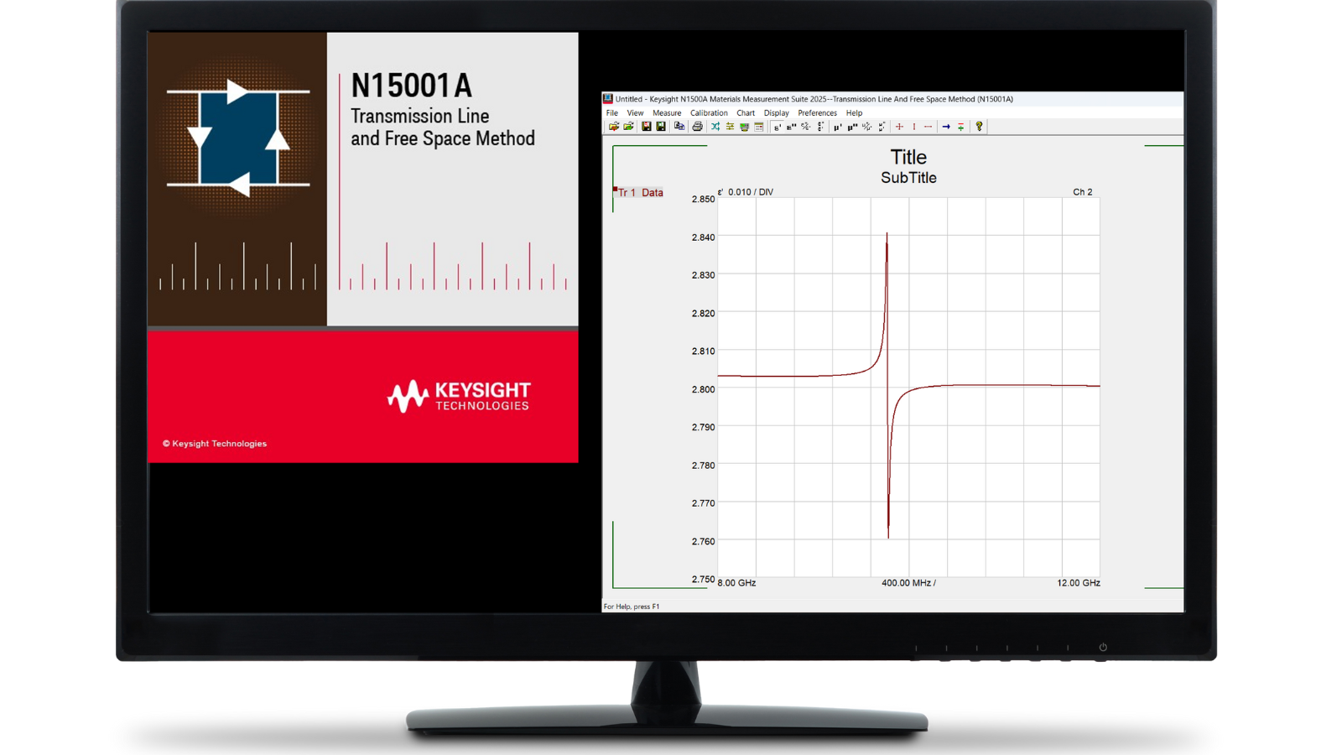The image size is (1342, 755).
Task: Click the copy to clipboard icon
Action: tap(679, 127)
